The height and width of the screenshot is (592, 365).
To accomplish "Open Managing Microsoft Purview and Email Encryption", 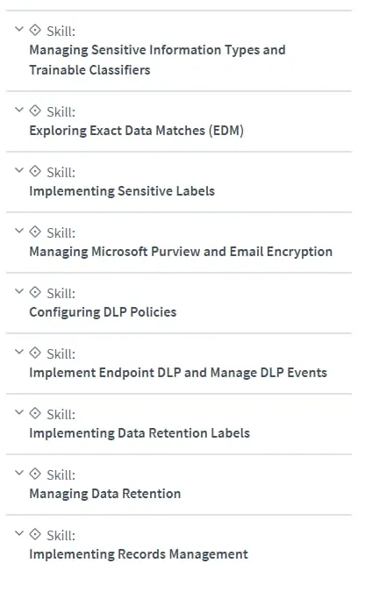I will pyautogui.click(x=181, y=252).
